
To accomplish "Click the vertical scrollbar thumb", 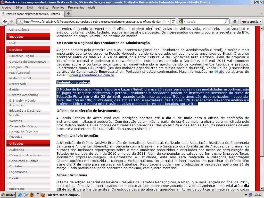I will point(262,128).
